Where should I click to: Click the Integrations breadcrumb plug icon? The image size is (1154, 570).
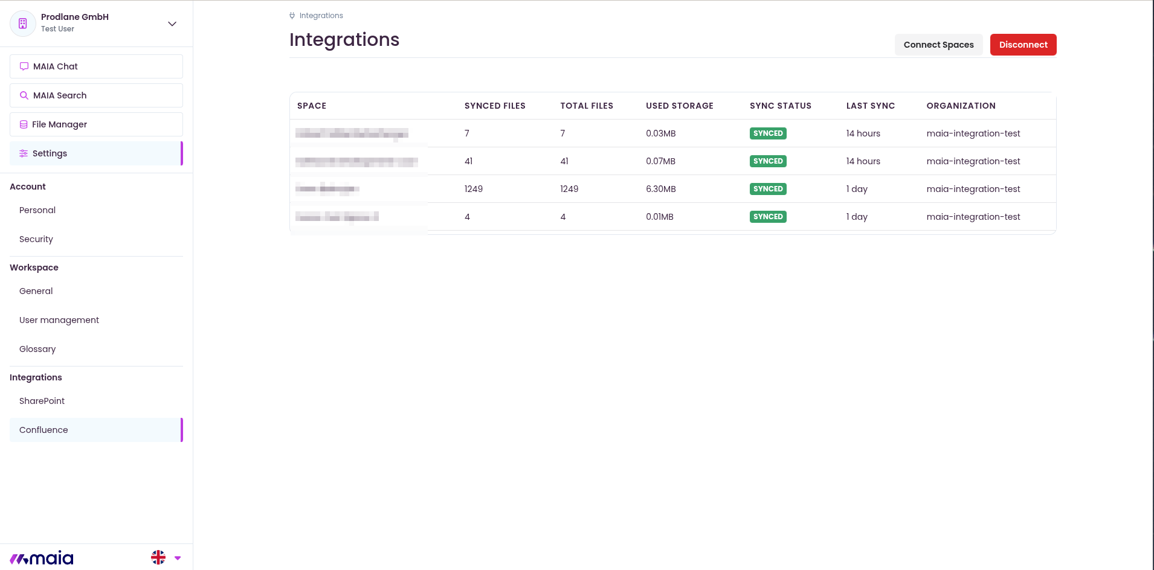click(x=292, y=16)
